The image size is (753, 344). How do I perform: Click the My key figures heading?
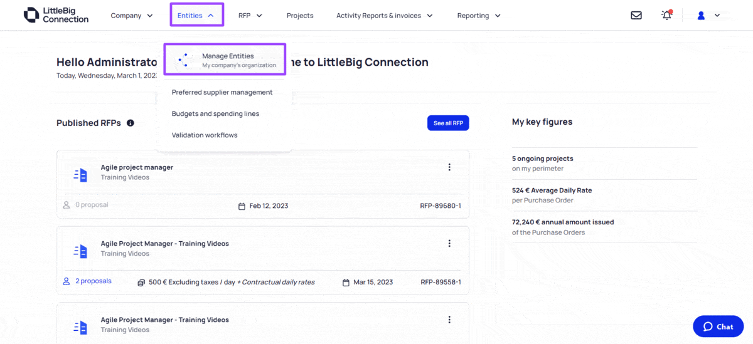pos(542,122)
